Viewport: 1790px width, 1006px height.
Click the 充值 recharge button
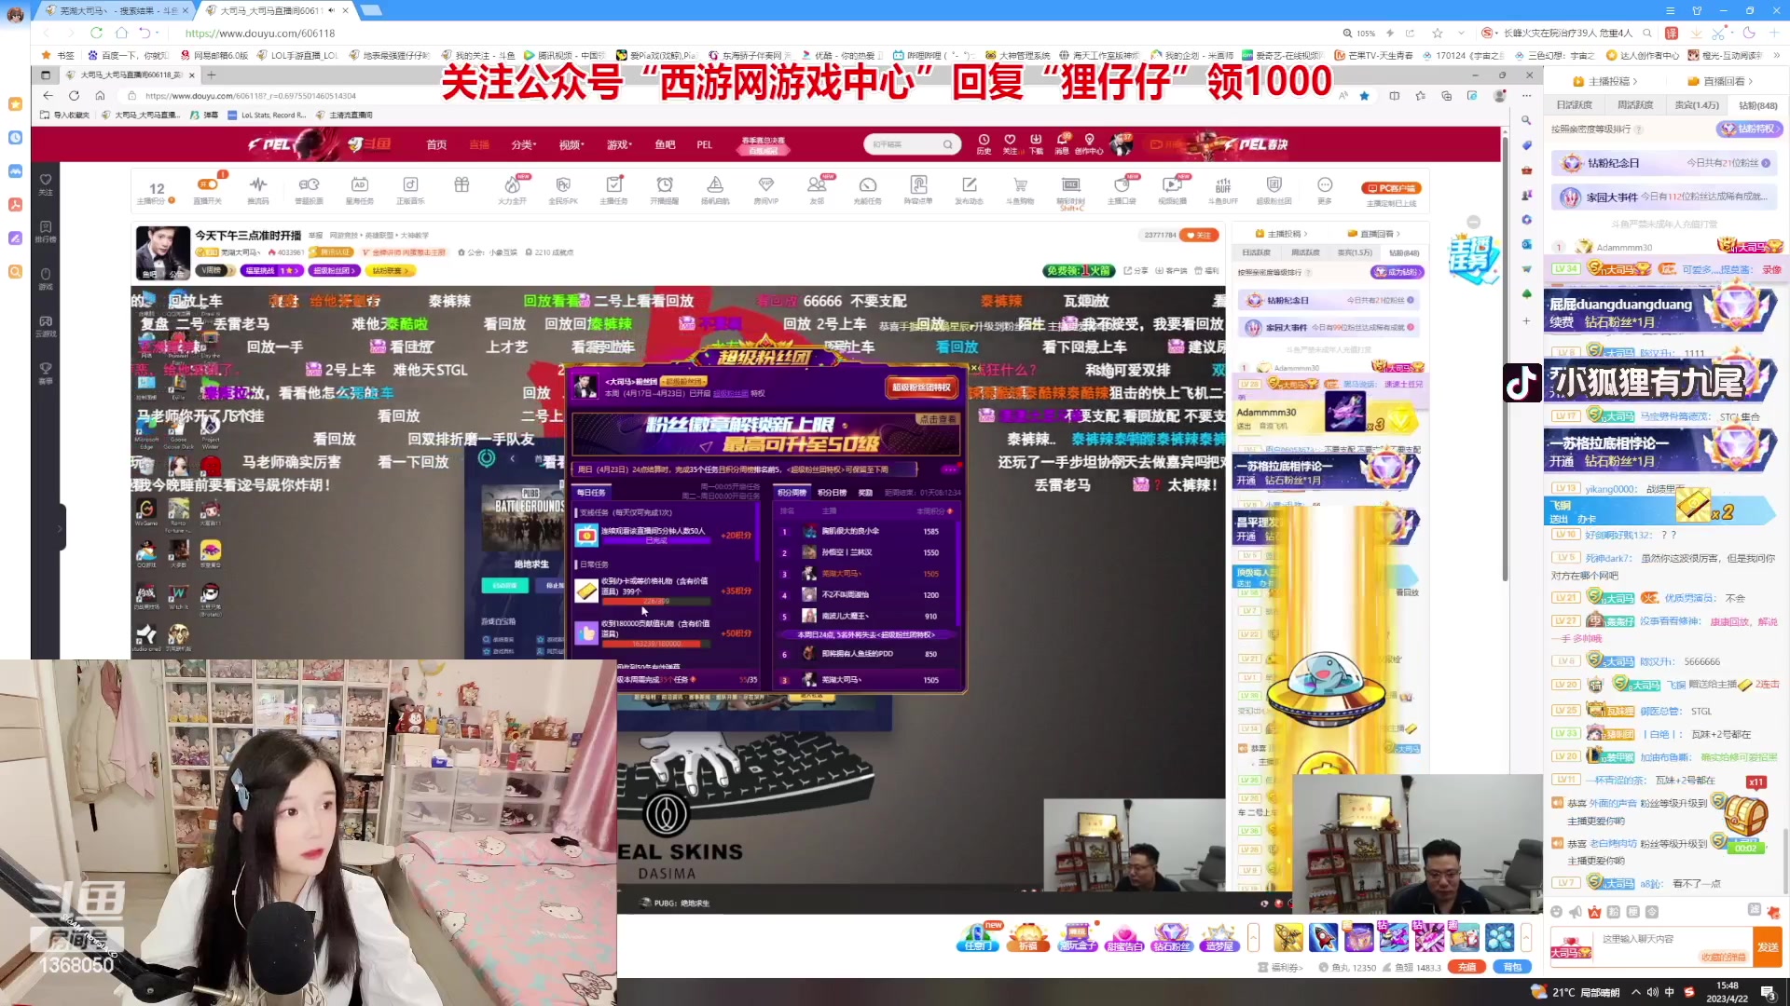pos(1466,967)
